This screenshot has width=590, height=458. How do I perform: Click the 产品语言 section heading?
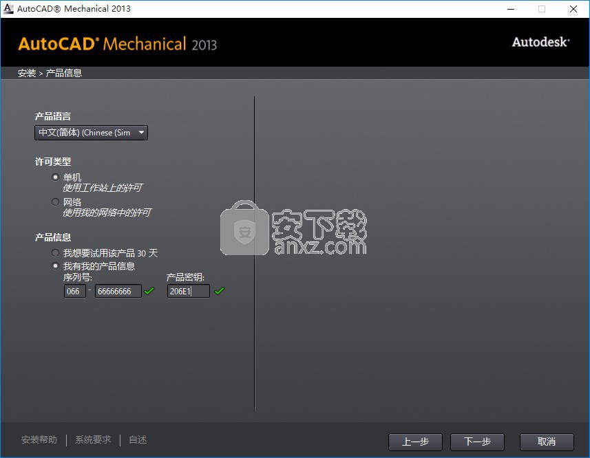pyautogui.click(x=53, y=116)
